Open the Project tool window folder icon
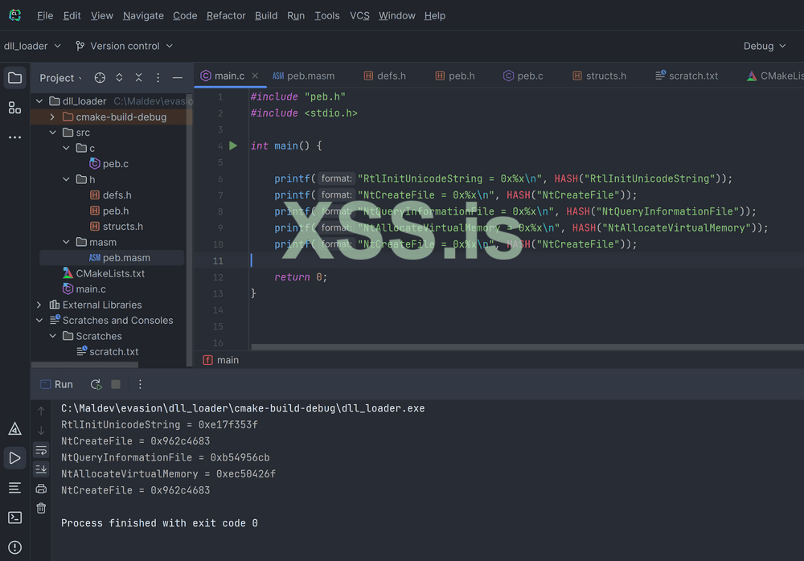The width and height of the screenshot is (804, 561). 14,78
